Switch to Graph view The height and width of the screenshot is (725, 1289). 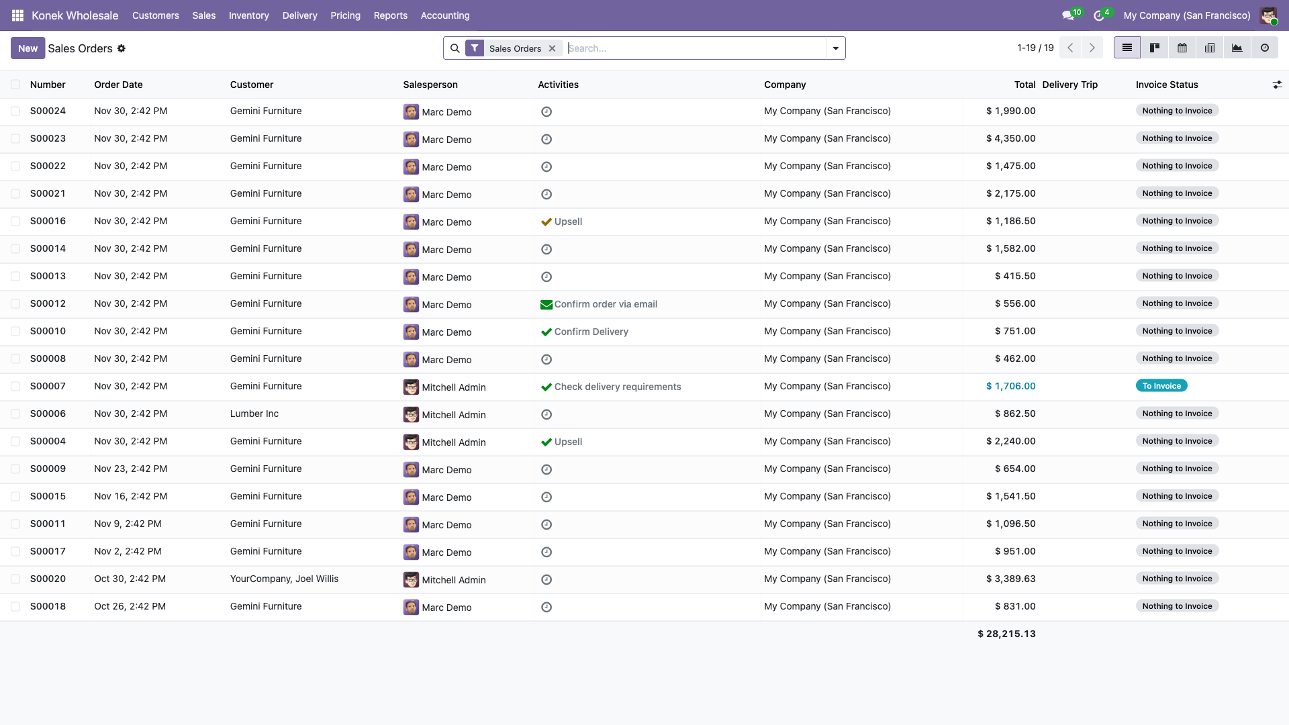pos(1237,48)
